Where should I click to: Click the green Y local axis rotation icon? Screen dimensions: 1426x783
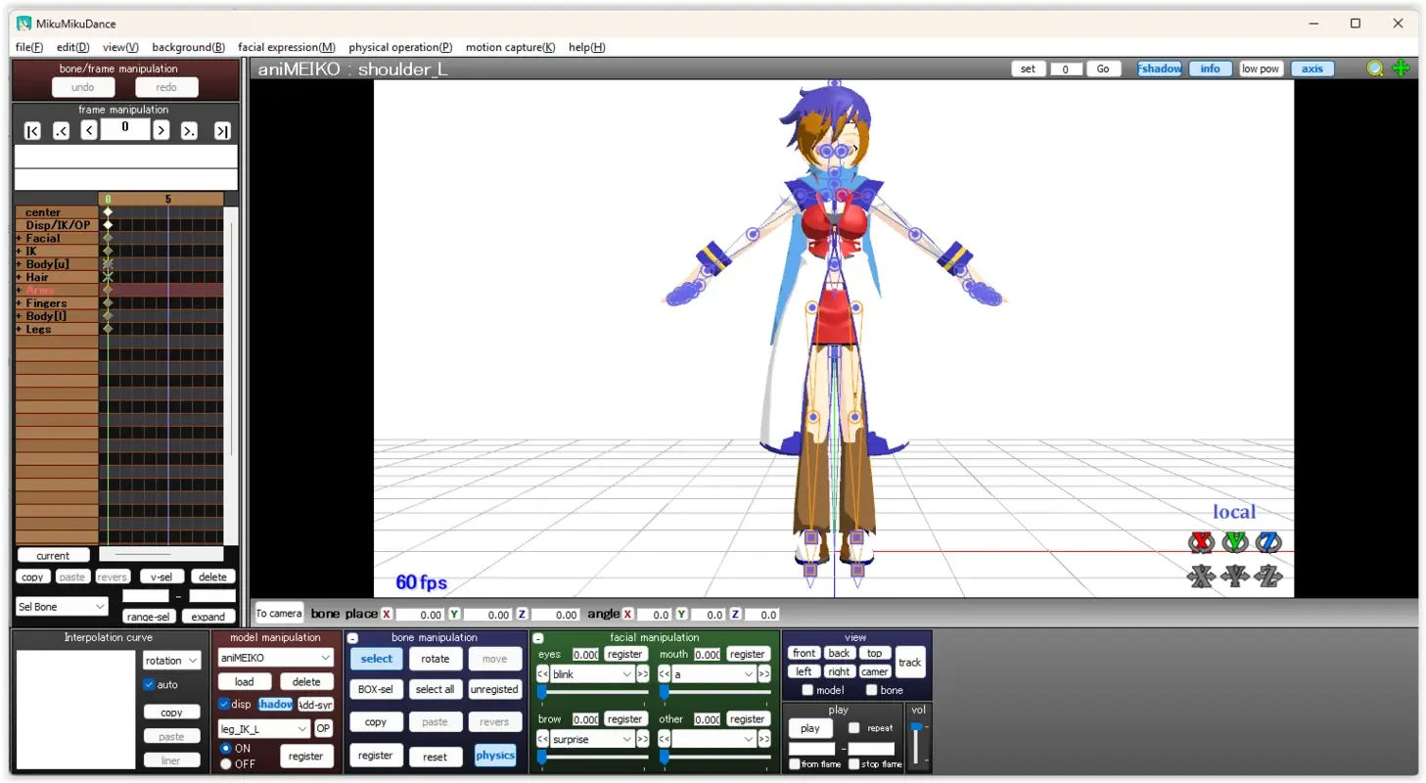pyautogui.click(x=1234, y=541)
